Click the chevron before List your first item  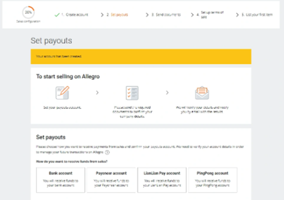[237, 15]
